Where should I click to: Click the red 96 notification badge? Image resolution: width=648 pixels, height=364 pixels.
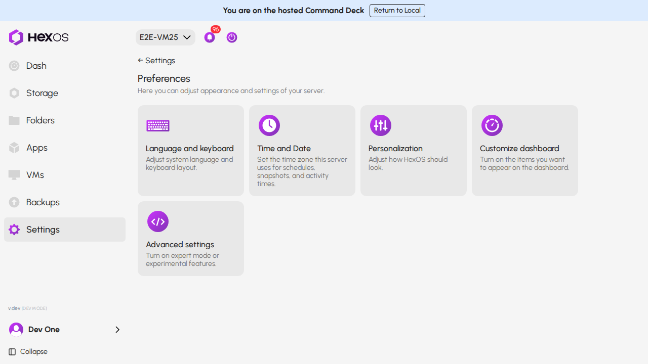[216, 29]
